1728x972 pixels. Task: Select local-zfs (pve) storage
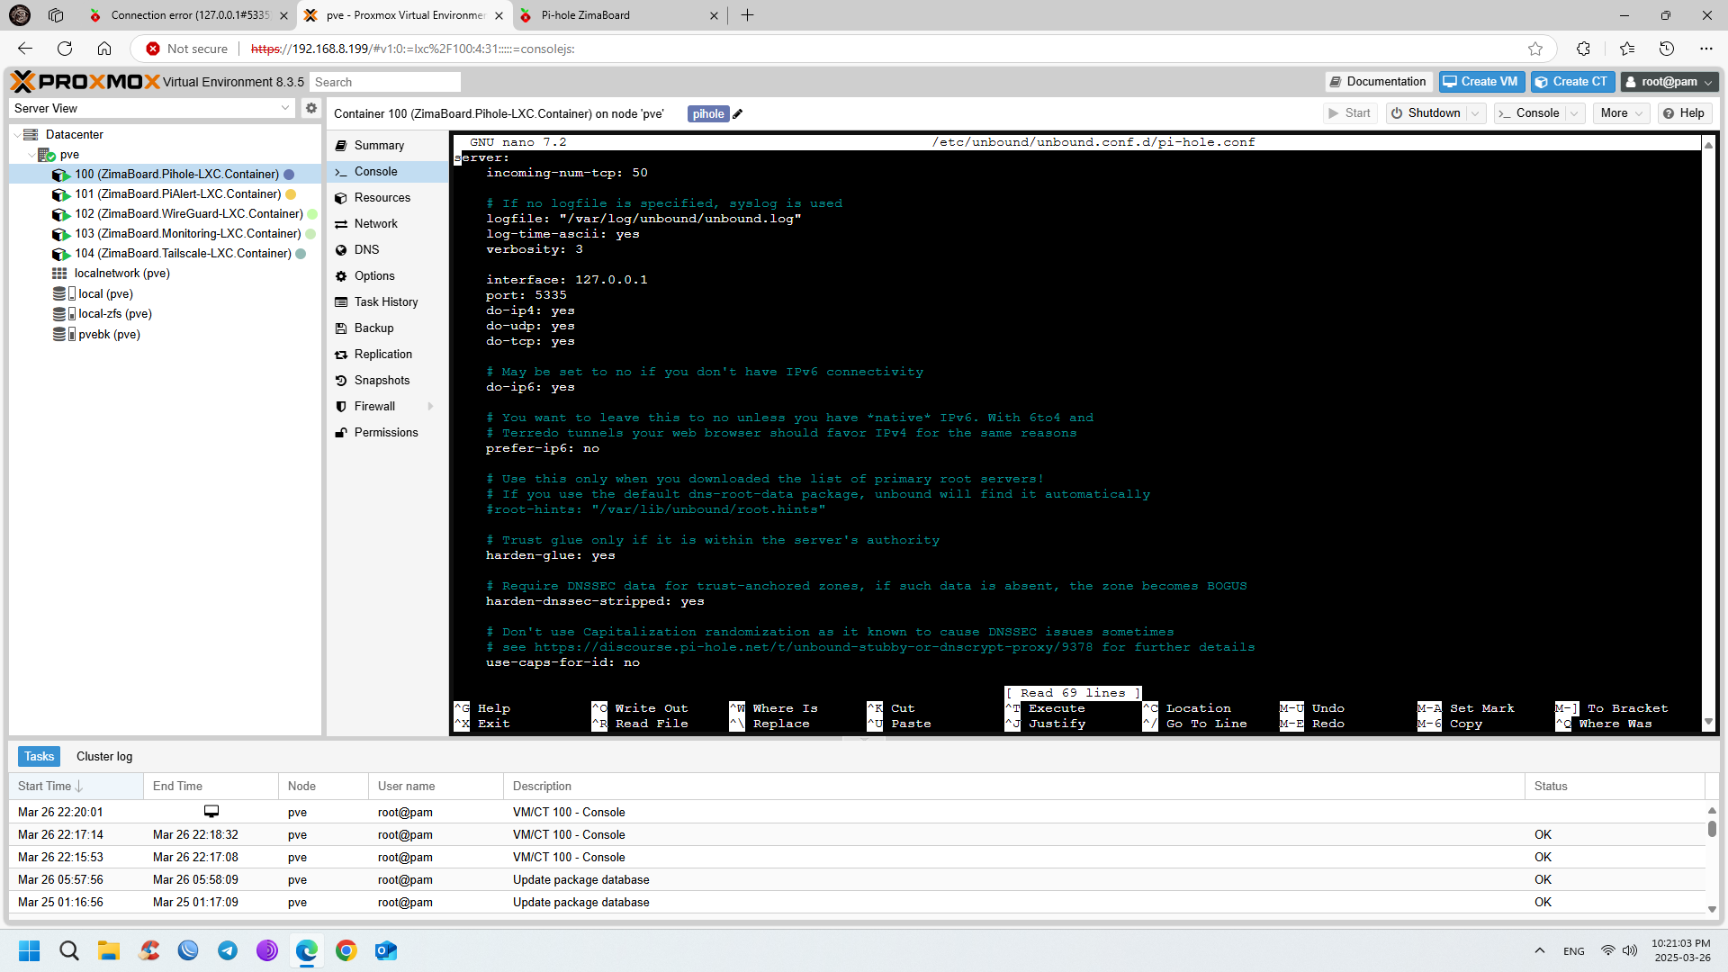pyautogui.click(x=114, y=314)
